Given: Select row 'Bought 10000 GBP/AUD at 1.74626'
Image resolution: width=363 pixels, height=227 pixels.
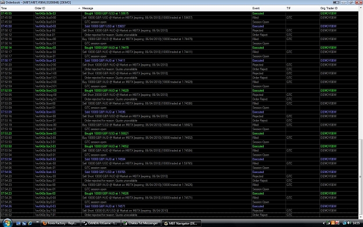Looking at the screenshot, I should [x=179, y=193].
